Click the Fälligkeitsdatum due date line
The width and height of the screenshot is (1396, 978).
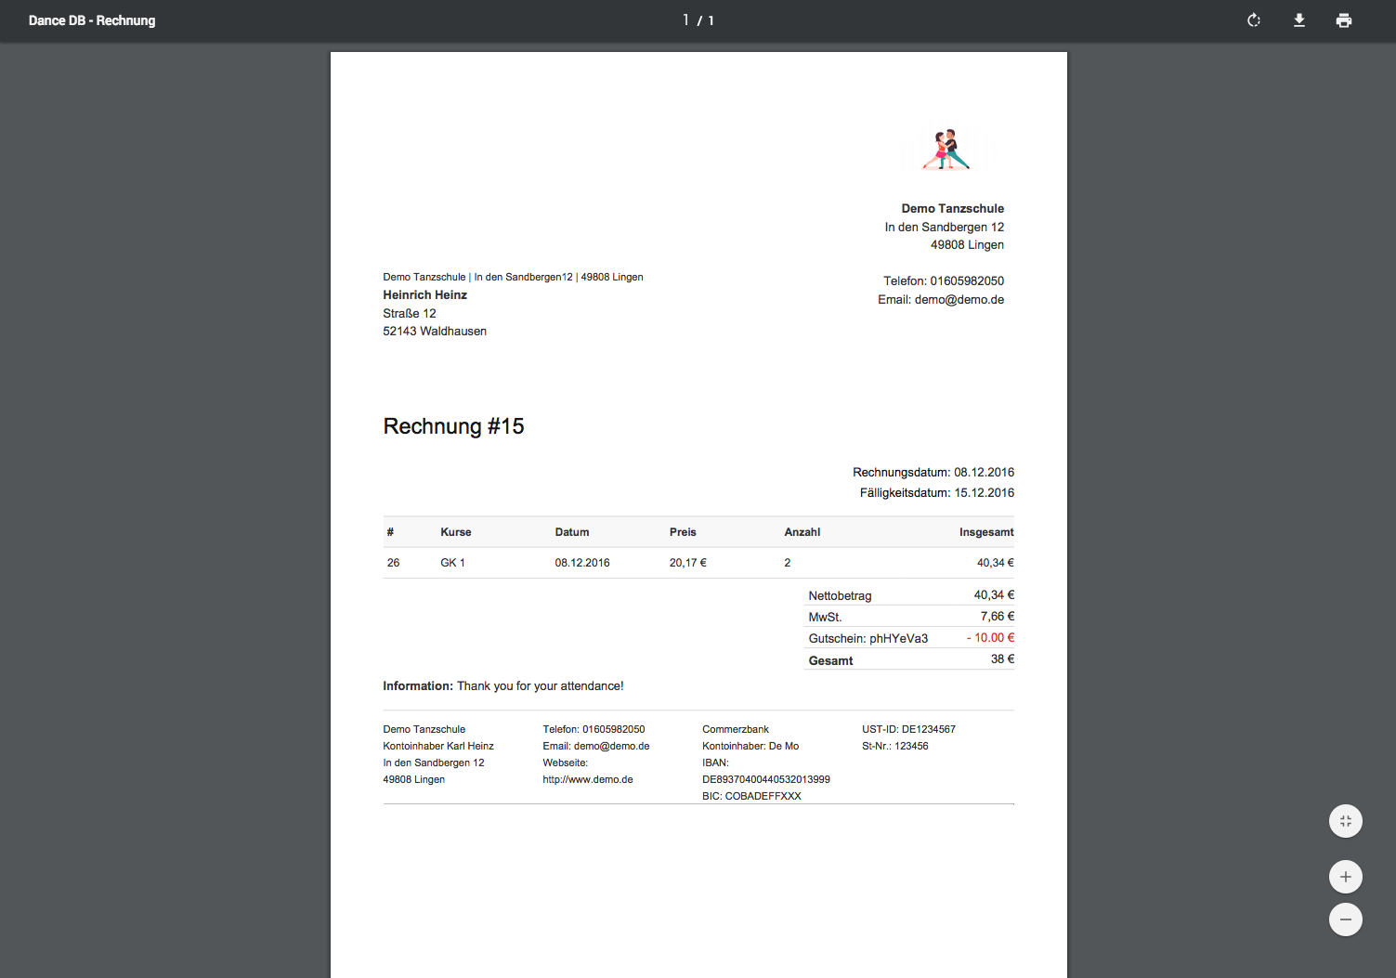click(x=936, y=493)
